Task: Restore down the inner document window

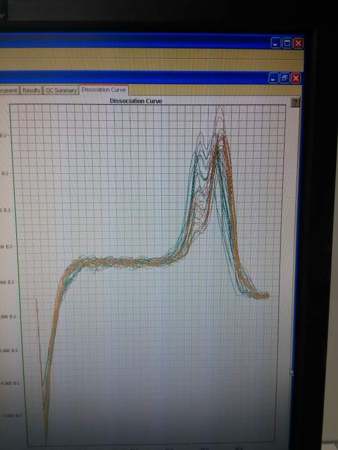Action: click(x=285, y=78)
